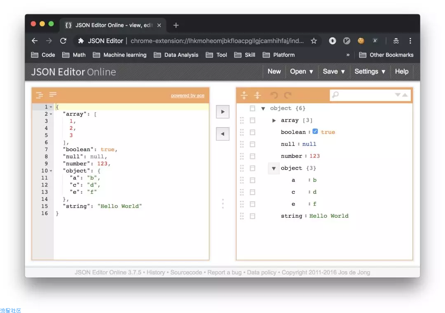Collapse all fields in tree panel
The height and width of the screenshot is (313, 445).
pos(258,95)
